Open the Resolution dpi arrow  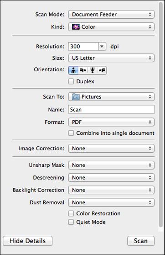102,47
